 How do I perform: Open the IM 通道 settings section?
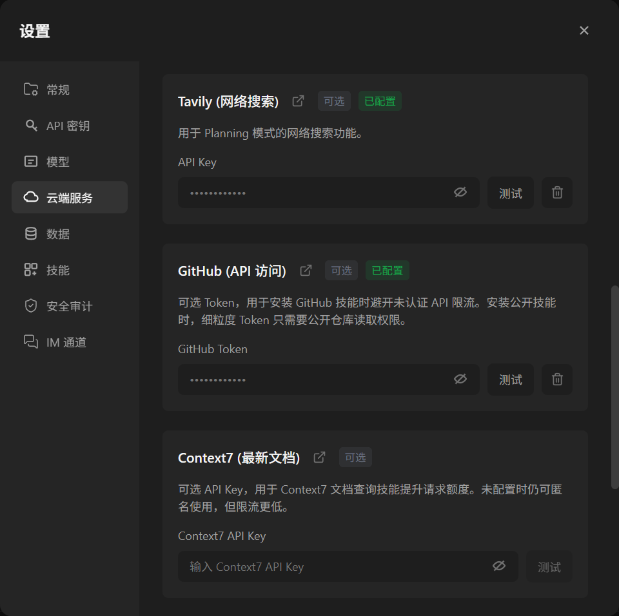click(x=70, y=342)
